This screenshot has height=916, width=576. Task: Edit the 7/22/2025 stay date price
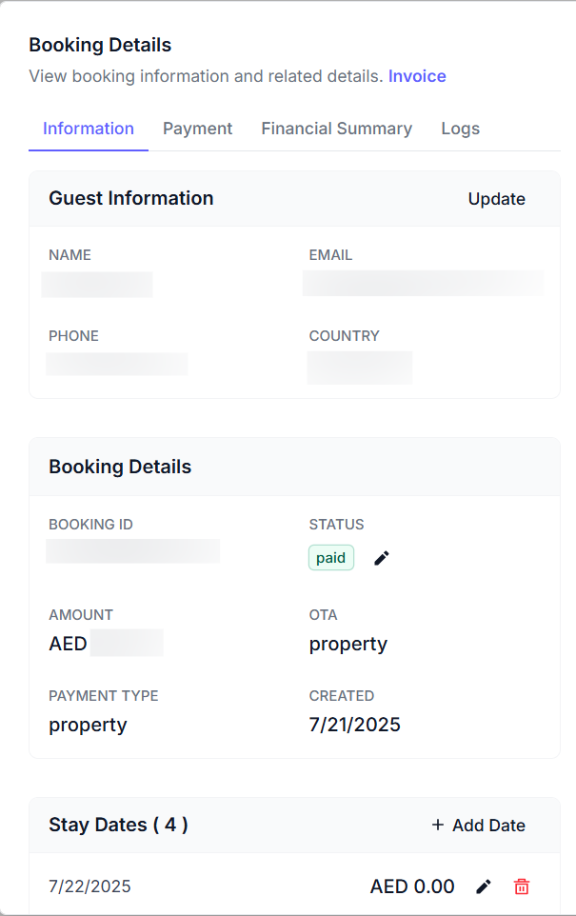tap(484, 886)
